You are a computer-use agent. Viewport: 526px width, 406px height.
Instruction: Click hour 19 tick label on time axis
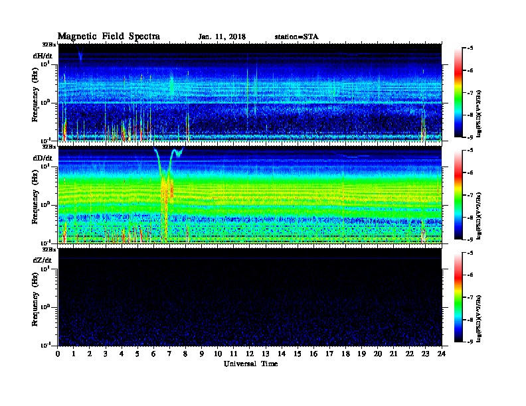[361, 354]
